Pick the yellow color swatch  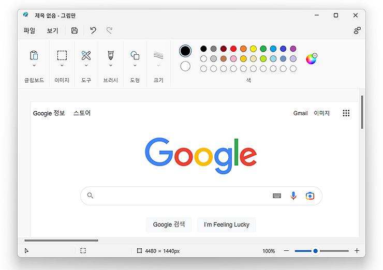[253, 49]
